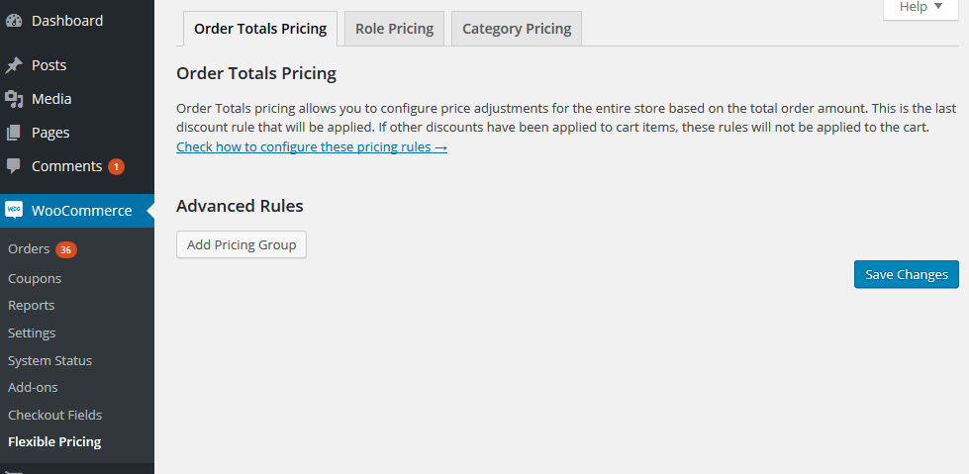
Task: Open WooCommerce Settings submenu item
Action: click(32, 332)
